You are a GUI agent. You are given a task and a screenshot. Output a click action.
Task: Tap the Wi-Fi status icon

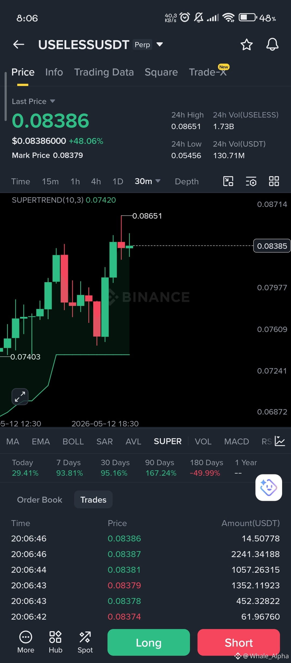coord(228,18)
